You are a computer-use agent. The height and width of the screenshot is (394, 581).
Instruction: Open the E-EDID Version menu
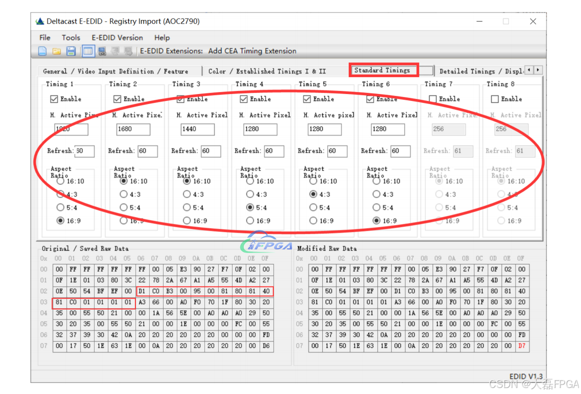[x=117, y=37]
